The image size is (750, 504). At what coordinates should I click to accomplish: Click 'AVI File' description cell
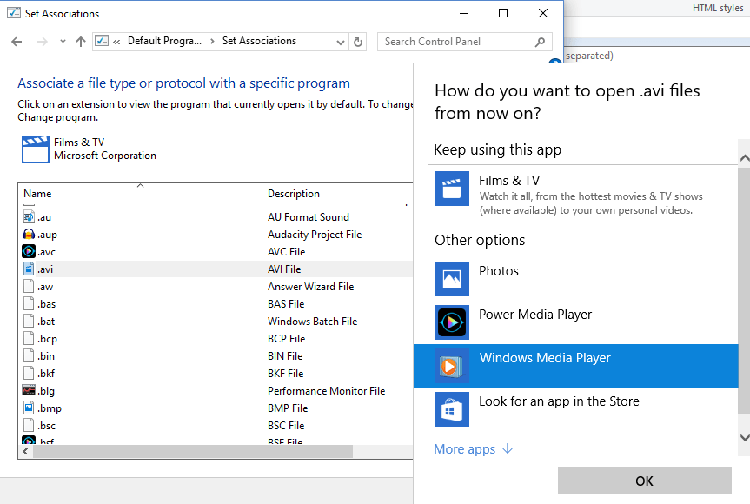click(284, 269)
